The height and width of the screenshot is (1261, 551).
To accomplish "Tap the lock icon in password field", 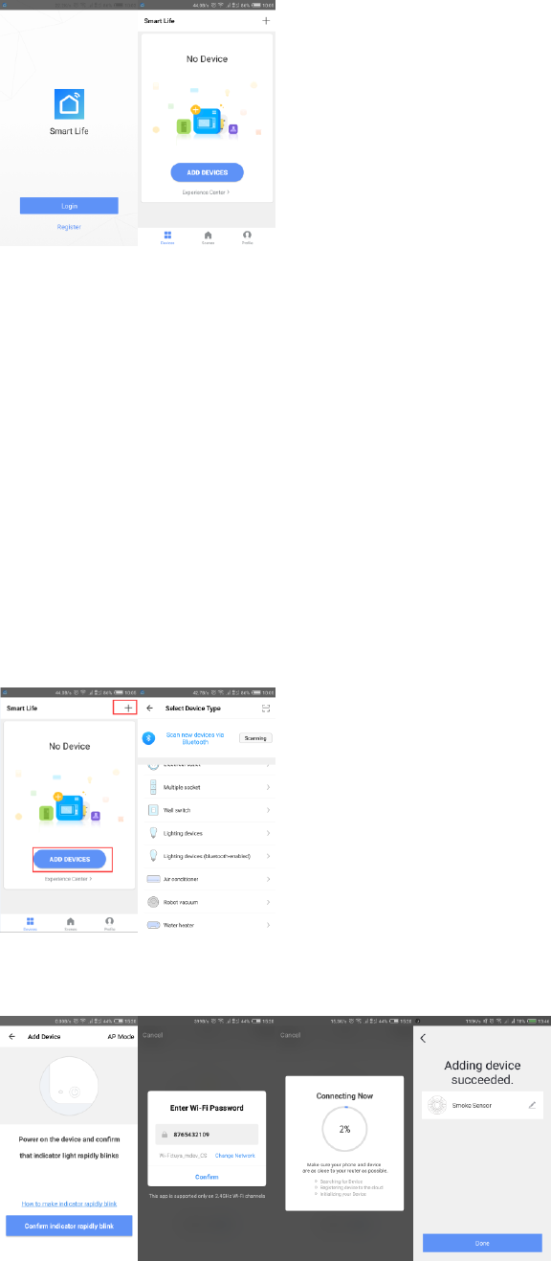I will pos(164,1134).
